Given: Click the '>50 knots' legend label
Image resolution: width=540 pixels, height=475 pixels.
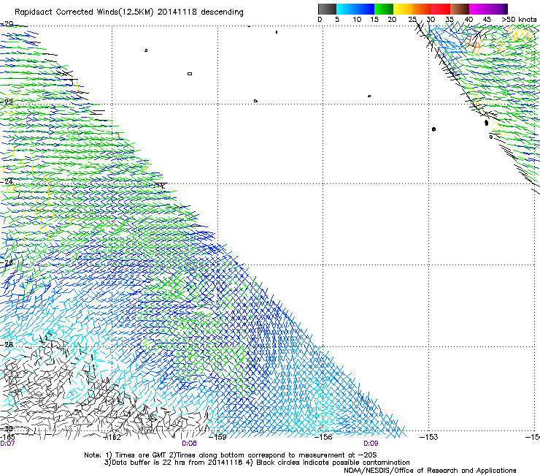Looking at the screenshot, I should [x=519, y=20].
